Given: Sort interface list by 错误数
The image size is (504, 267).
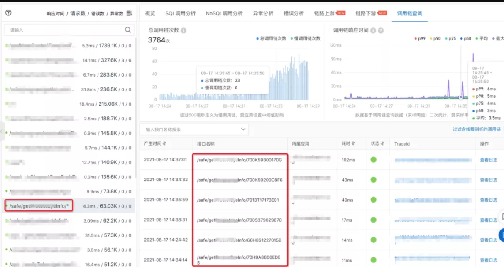Looking at the screenshot, I should tap(97, 14).
